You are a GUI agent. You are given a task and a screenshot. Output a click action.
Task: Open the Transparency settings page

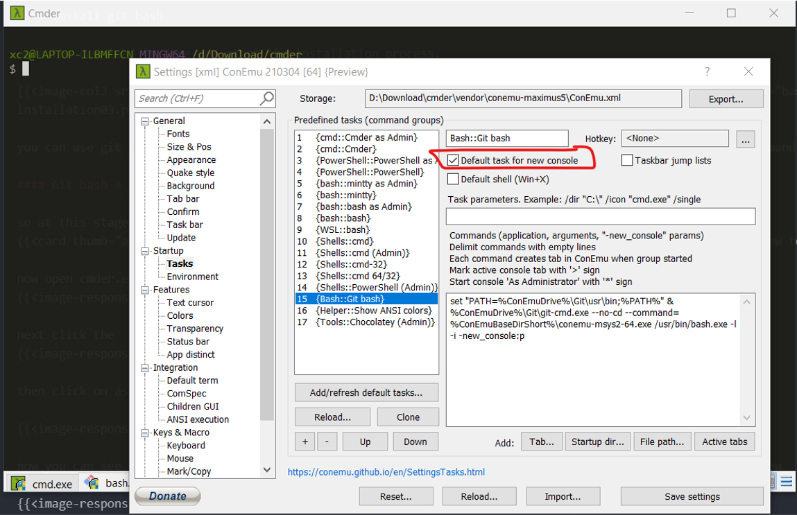pyautogui.click(x=195, y=329)
